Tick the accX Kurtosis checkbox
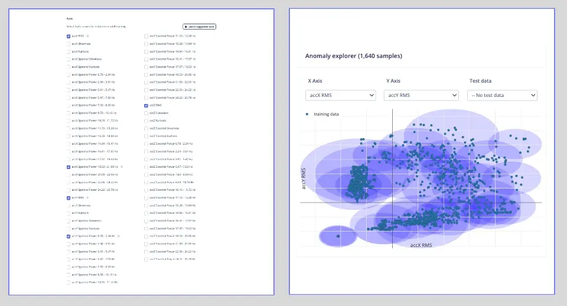Image resolution: width=567 pixels, height=306 pixels. [69, 51]
